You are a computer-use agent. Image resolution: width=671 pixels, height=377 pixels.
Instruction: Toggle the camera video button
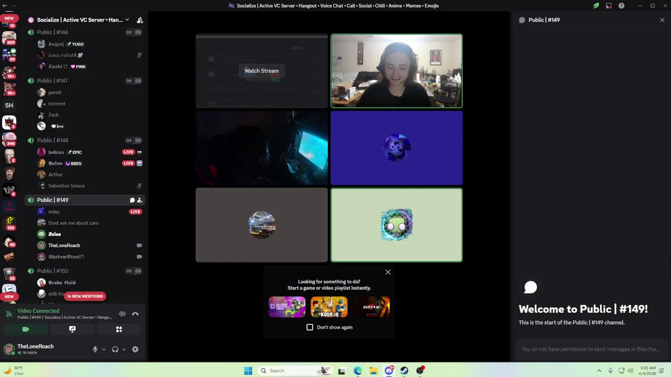[x=25, y=329]
